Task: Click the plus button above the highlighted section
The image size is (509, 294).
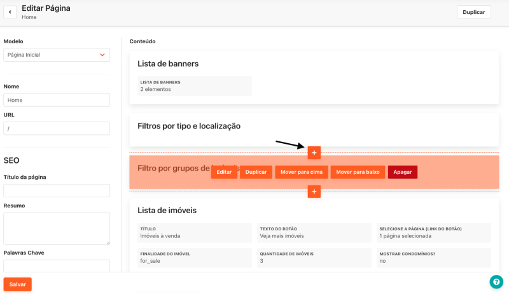Action: (314, 153)
